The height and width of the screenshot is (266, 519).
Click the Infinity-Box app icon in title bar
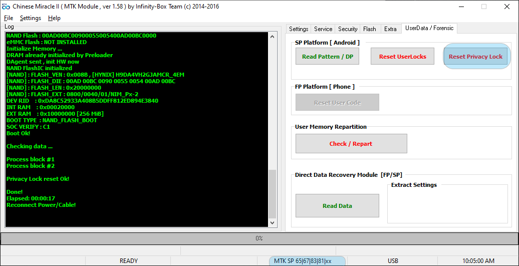click(x=6, y=7)
